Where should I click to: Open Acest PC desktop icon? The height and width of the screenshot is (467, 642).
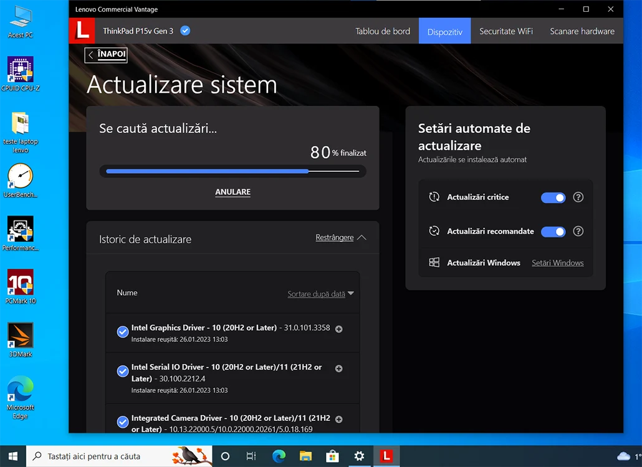(20, 22)
